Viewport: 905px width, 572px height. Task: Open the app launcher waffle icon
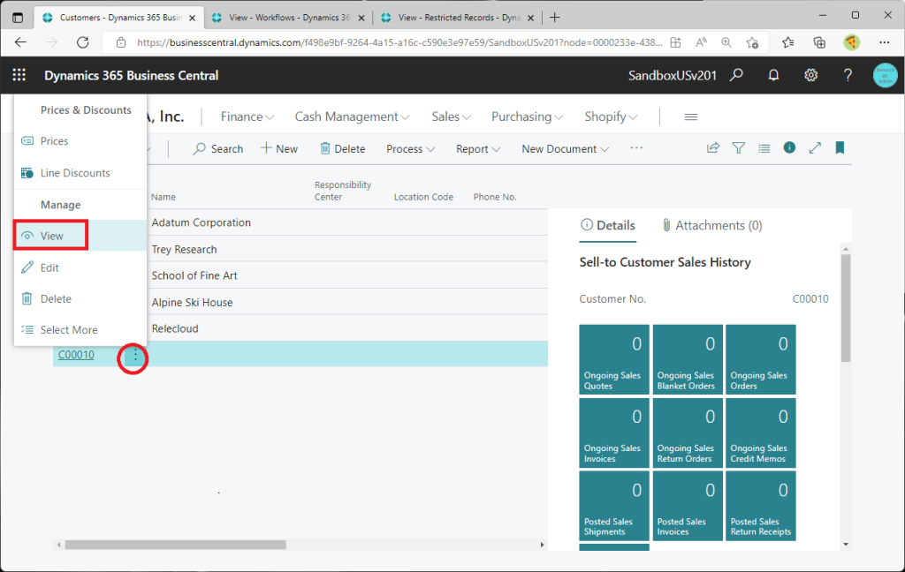click(x=19, y=75)
